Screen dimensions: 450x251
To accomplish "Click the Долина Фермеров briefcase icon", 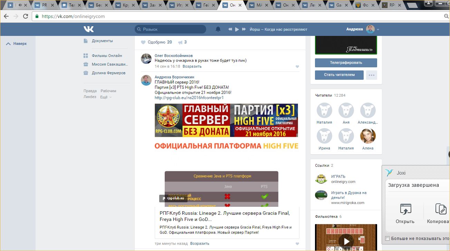I will point(86,73).
